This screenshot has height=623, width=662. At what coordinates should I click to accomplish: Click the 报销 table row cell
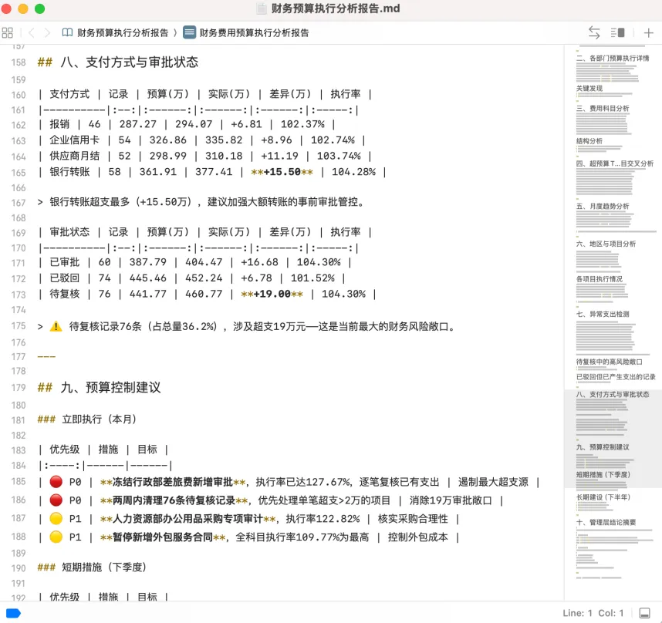tap(59, 124)
